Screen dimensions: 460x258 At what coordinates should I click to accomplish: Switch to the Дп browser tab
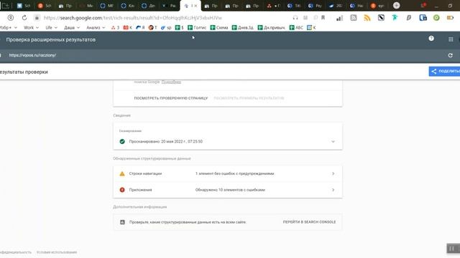point(149,6)
